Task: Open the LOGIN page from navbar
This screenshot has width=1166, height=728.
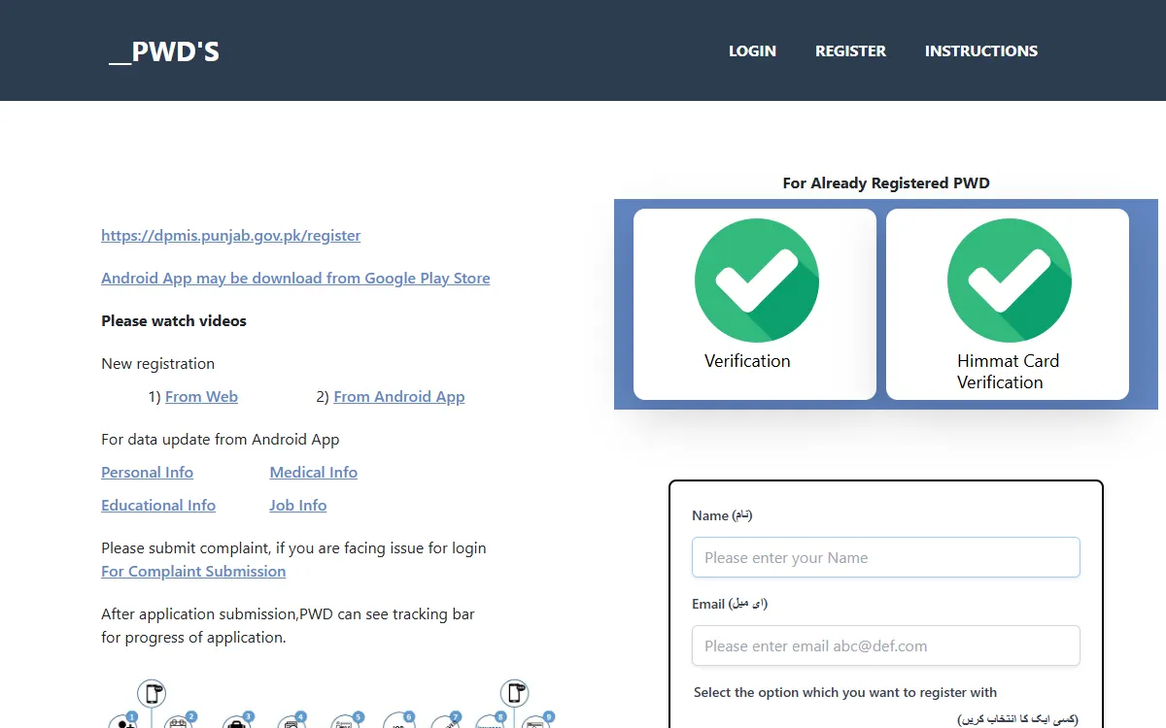Action: [752, 50]
